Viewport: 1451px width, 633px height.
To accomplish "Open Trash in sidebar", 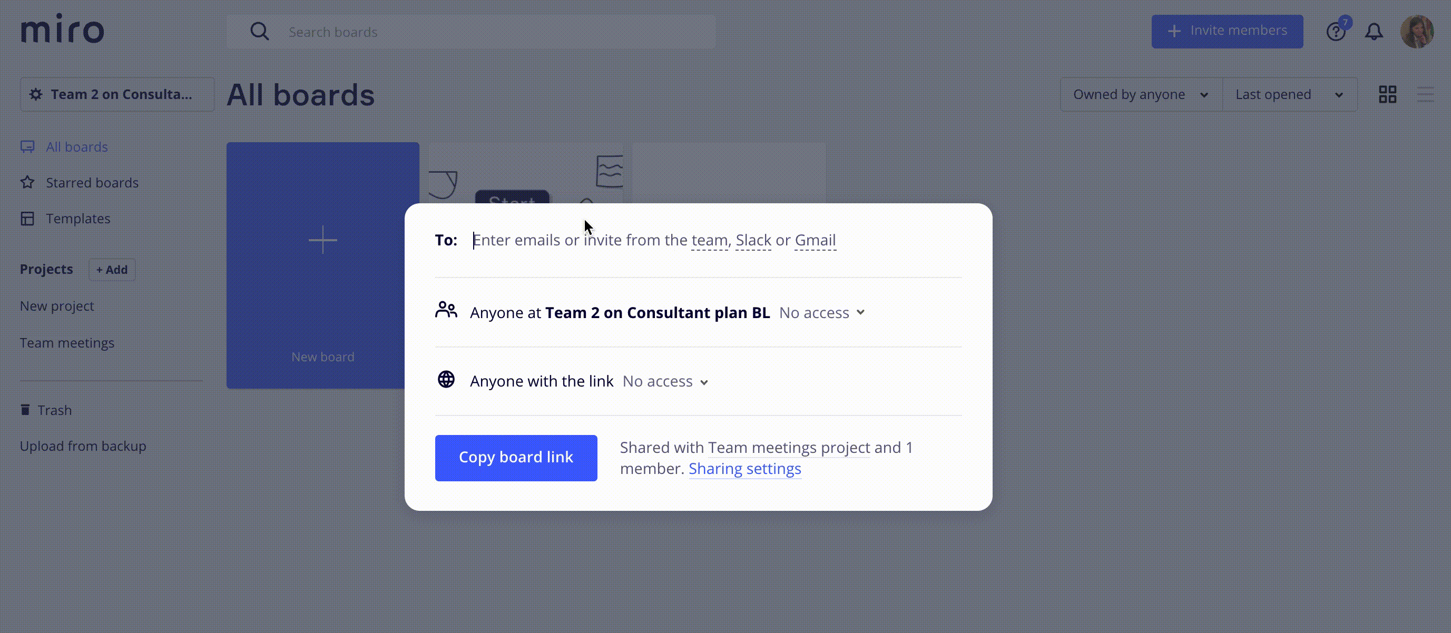I will pyautogui.click(x=54, y=410).
